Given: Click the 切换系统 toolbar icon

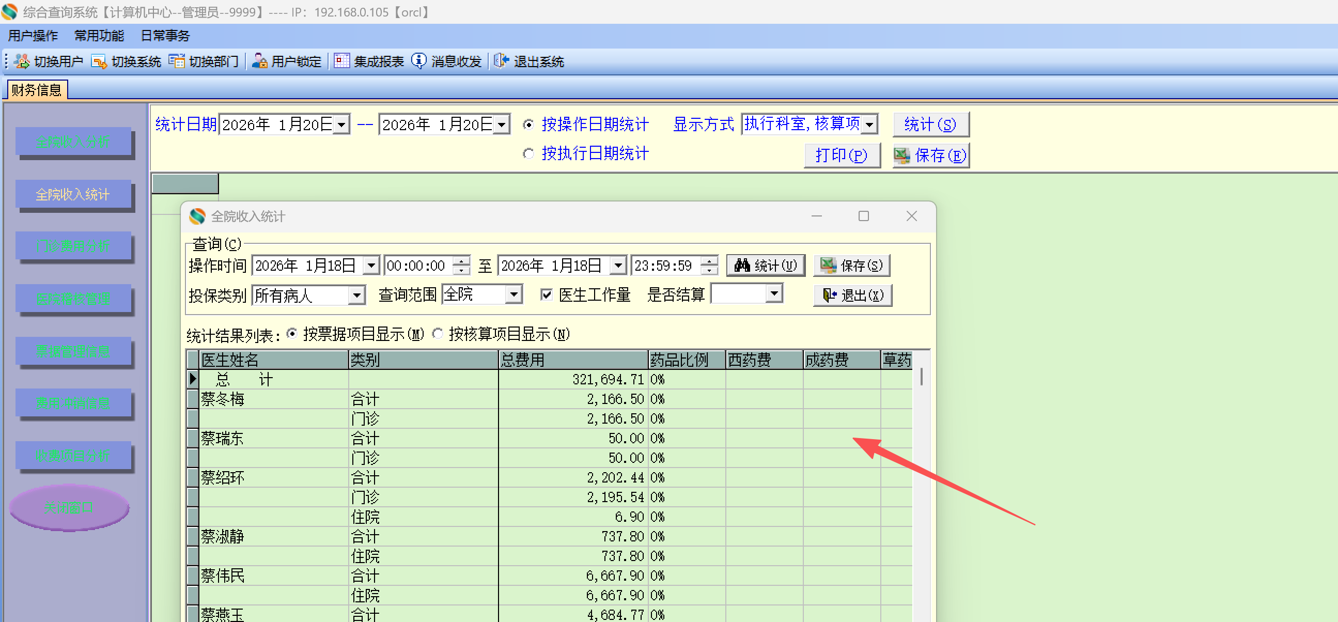Looking at the screenshot, I should pos(98,61).
